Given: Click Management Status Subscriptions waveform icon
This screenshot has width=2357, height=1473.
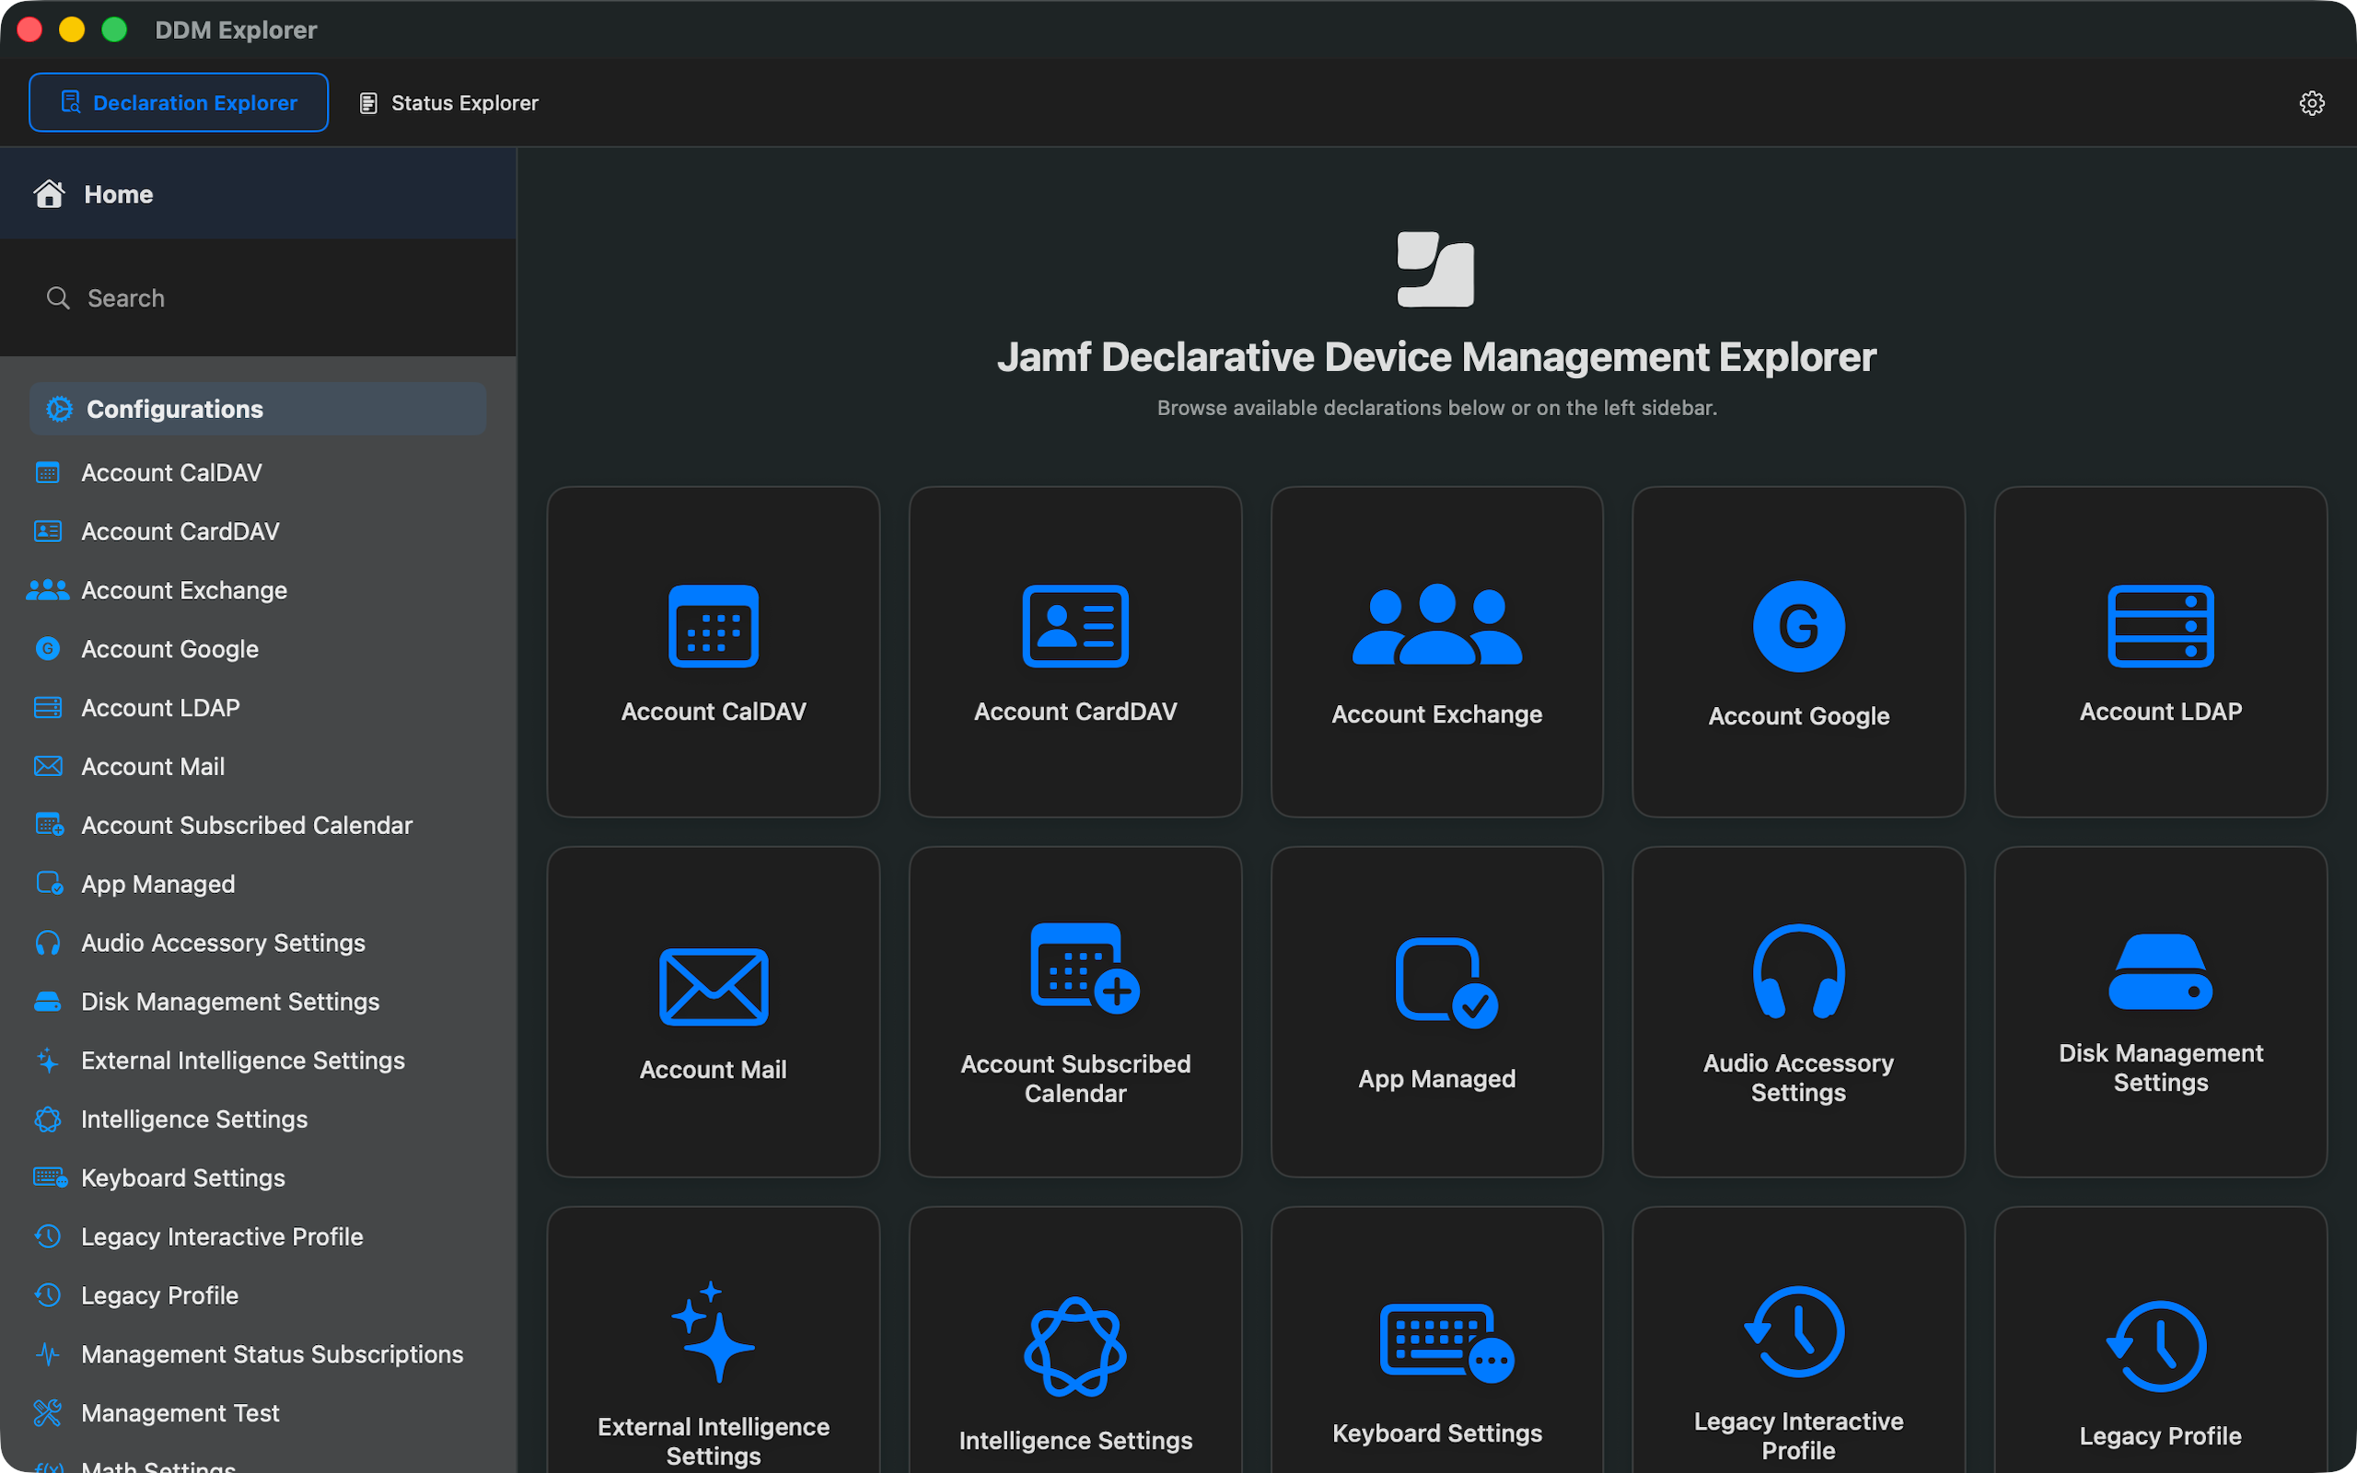Looking at the screenshot, I should coord(48,1354).
